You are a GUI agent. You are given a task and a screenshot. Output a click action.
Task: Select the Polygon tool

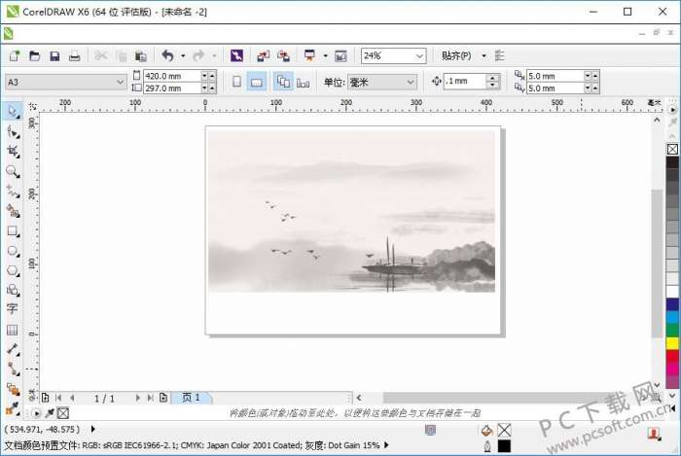[x=13, y=270]
